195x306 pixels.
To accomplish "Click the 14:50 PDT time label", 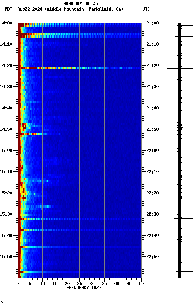I will tap(6, 129).
